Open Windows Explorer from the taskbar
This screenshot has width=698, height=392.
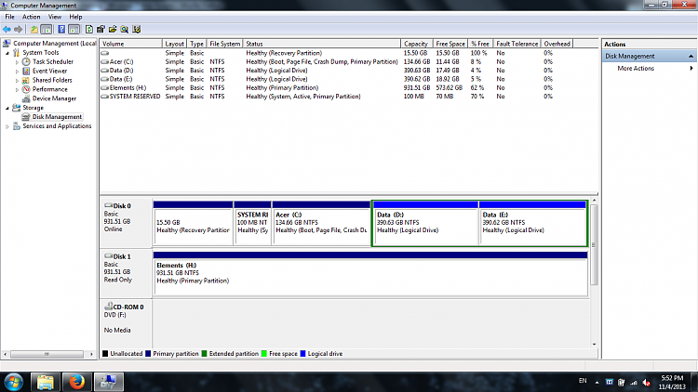click(46, 382)
